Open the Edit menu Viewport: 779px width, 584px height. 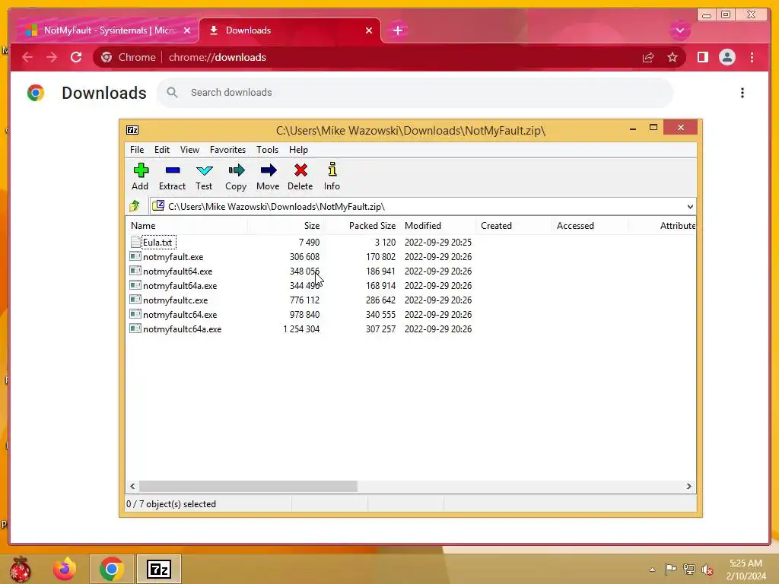click(x=162, y=150)
